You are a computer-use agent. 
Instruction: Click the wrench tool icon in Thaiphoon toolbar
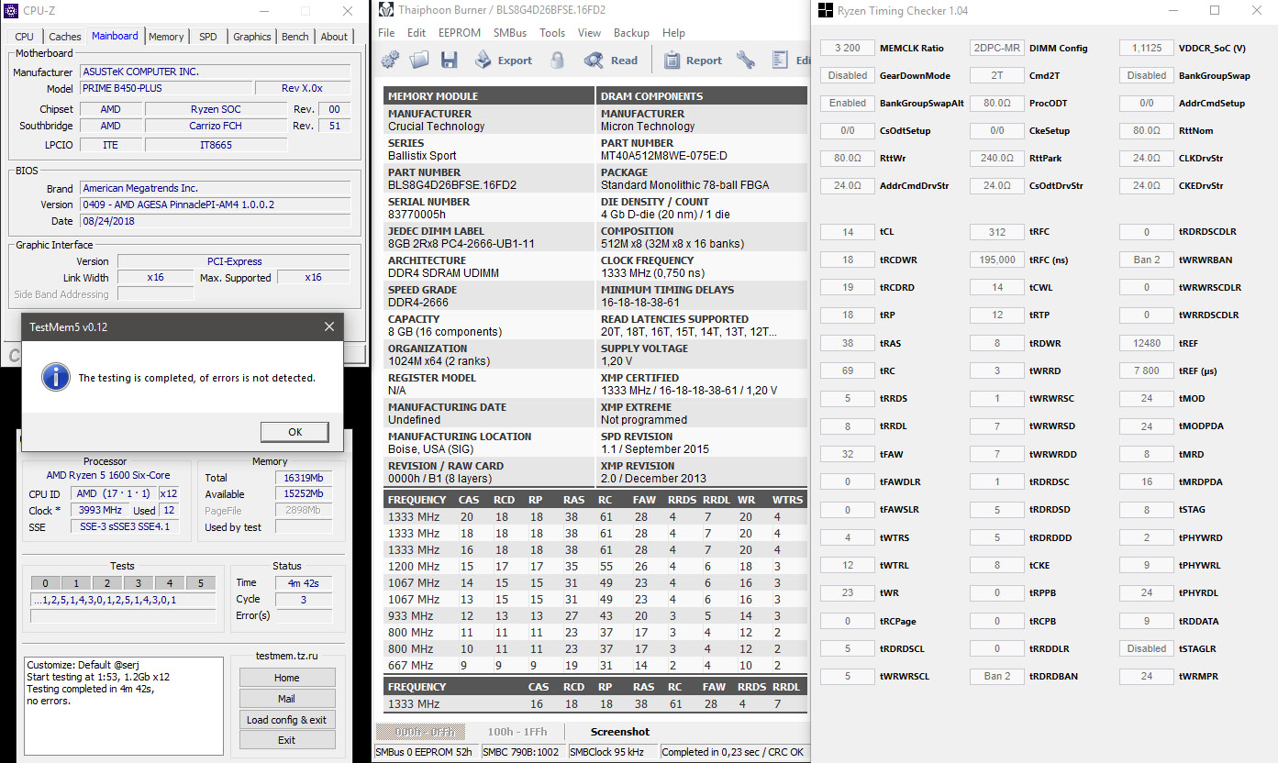(746, 61)
